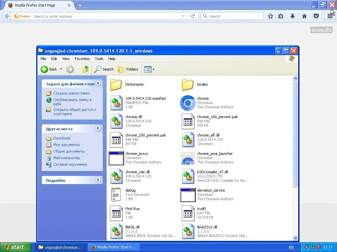The image size is (337, 252).
Task: Open Общие документы link
Action: coord(69,151)
